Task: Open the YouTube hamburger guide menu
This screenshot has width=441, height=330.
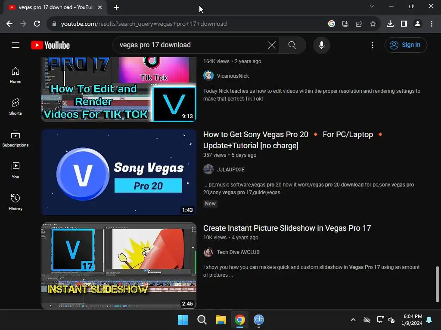Action: (16, 45)
